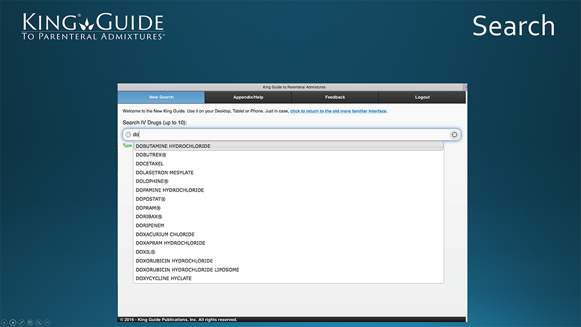
Task: Open the more options ellipsis icon
Action: point(48,322)
